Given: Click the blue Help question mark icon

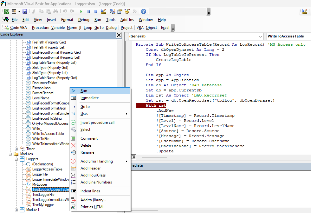Looking at the screenshot, I should click(x=144, y=11).
